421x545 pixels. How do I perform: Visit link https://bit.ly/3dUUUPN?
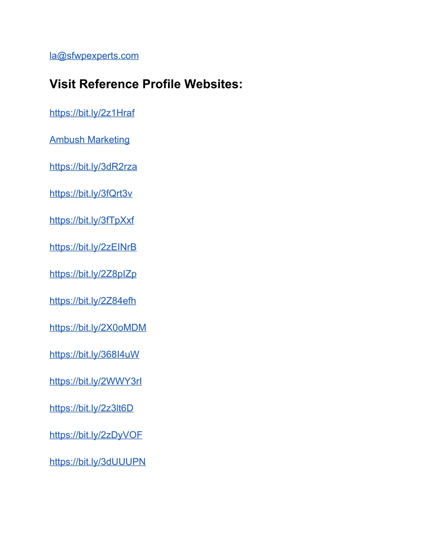[97, 462]
